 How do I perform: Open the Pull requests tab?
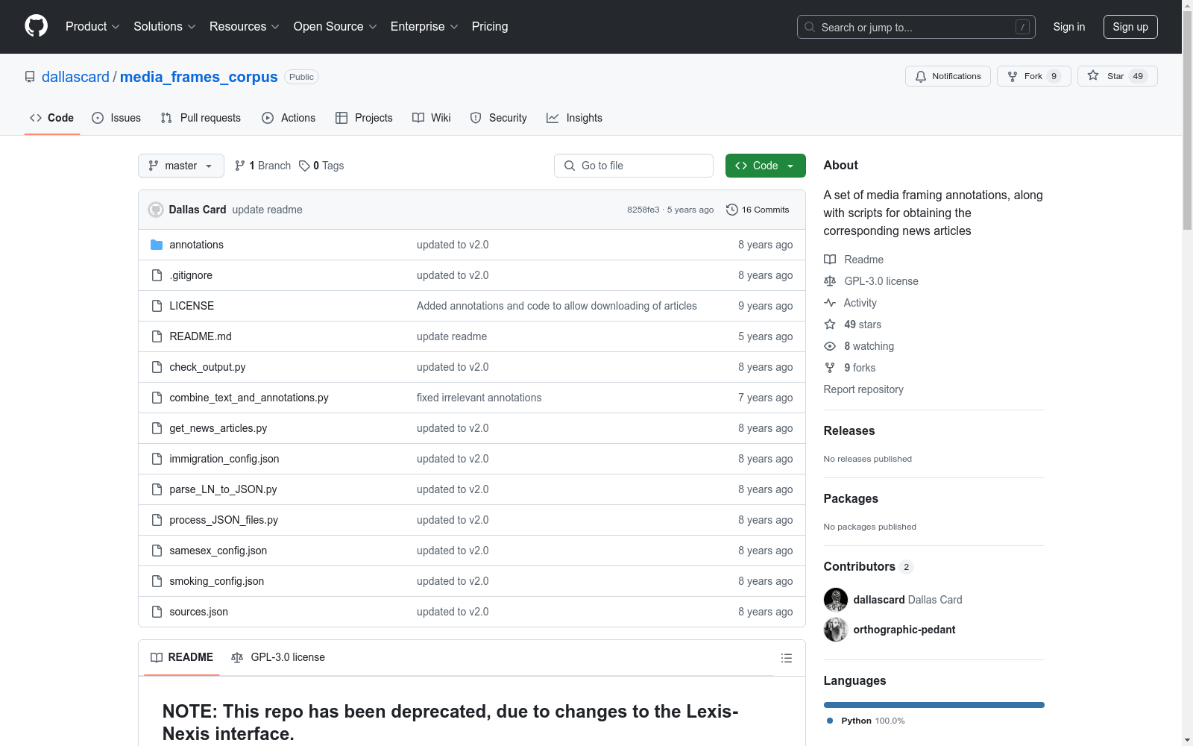[201, 118]
